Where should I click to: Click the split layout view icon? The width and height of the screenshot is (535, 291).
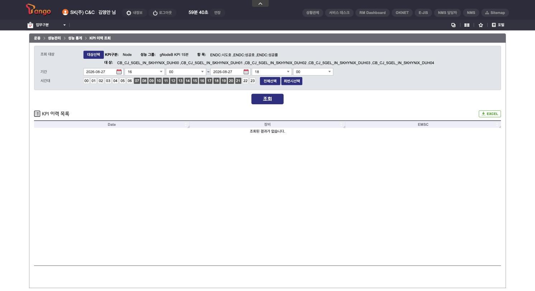[x=467, y=25]
